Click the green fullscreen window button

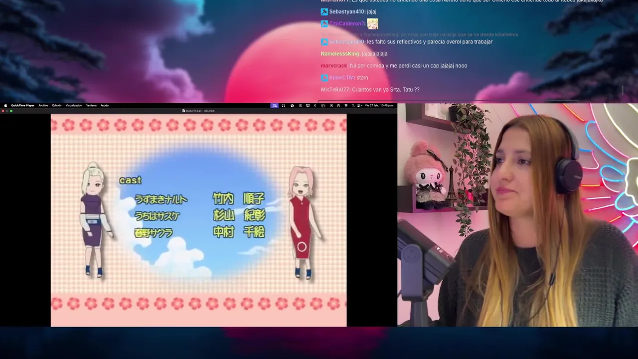pyautogui.click(x=11, y=111)
